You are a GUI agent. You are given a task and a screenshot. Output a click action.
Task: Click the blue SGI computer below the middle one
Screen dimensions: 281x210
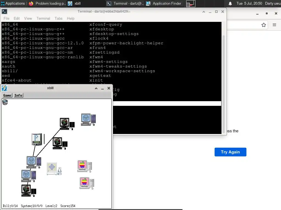[29, 176]
